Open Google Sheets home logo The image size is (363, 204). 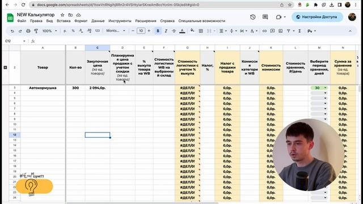pos(10,18)
